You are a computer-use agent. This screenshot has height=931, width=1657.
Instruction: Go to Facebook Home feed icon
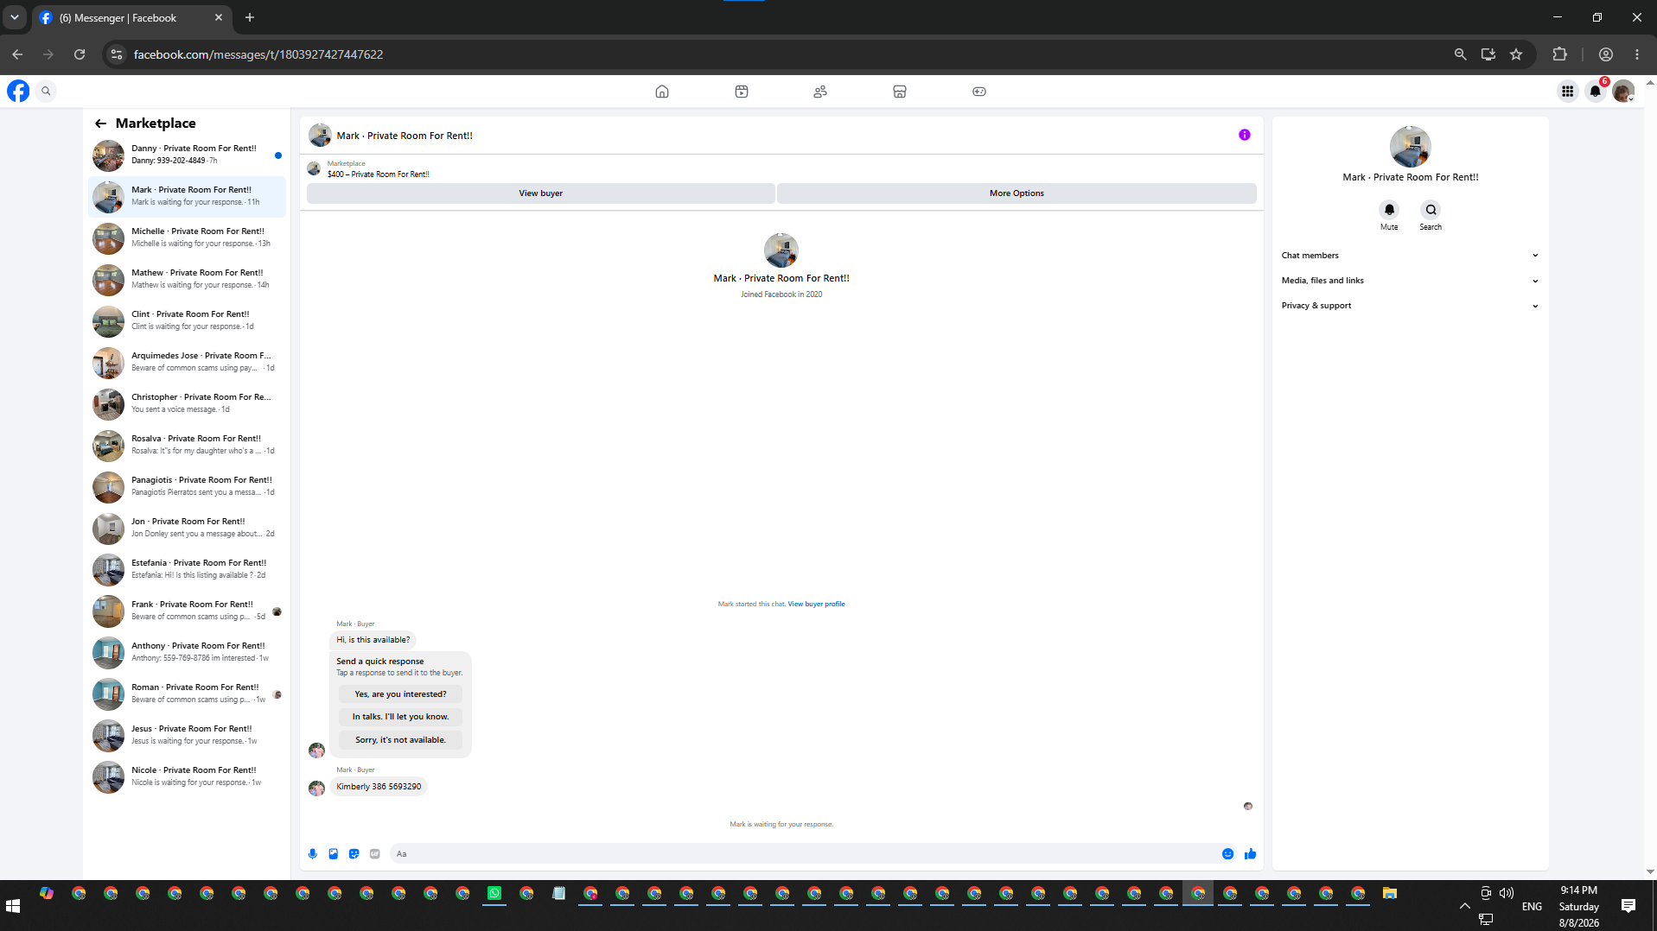pos(662,92)
